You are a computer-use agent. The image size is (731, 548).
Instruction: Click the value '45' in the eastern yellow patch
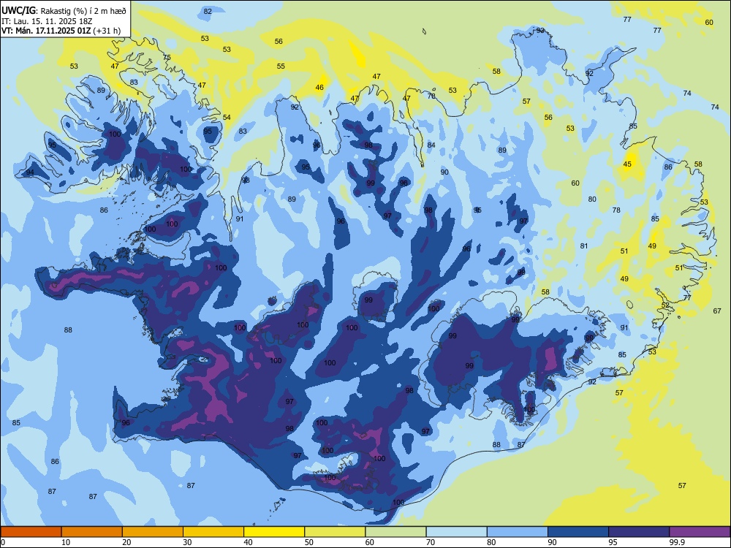627,164
